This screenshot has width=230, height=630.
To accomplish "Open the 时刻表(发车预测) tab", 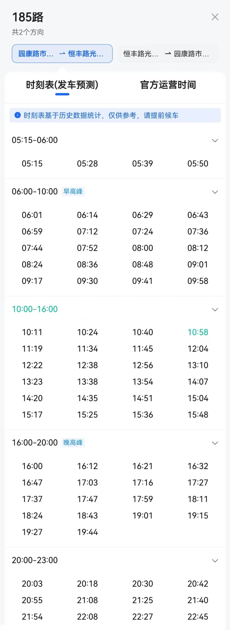I will click(x=62, y=85).
